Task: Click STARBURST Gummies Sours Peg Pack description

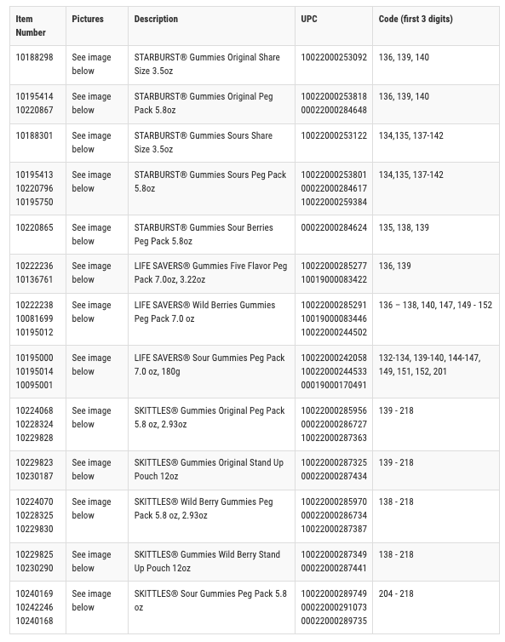Action: [210, 181]
